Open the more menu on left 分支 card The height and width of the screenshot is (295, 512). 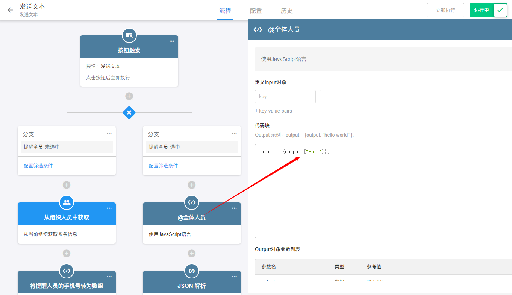[109, 134]
